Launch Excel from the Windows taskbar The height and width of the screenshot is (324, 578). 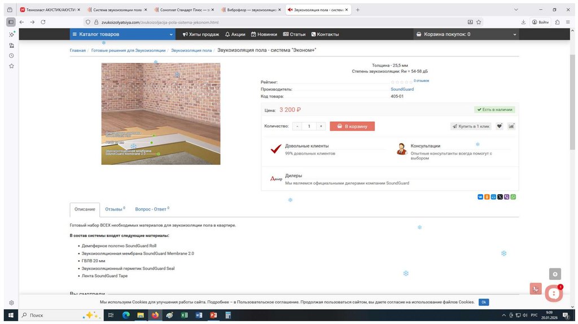point(184,315)
